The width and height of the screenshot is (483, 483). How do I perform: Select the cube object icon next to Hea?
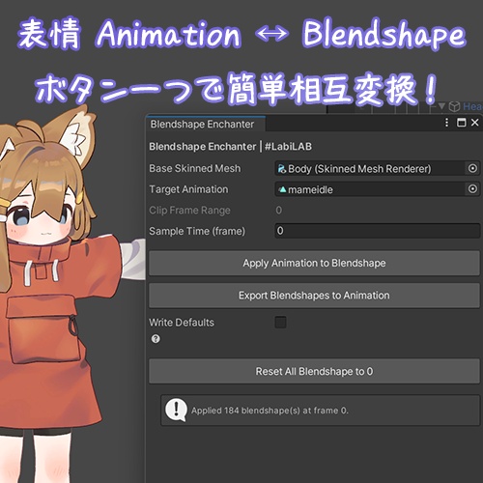pos(454,106)
